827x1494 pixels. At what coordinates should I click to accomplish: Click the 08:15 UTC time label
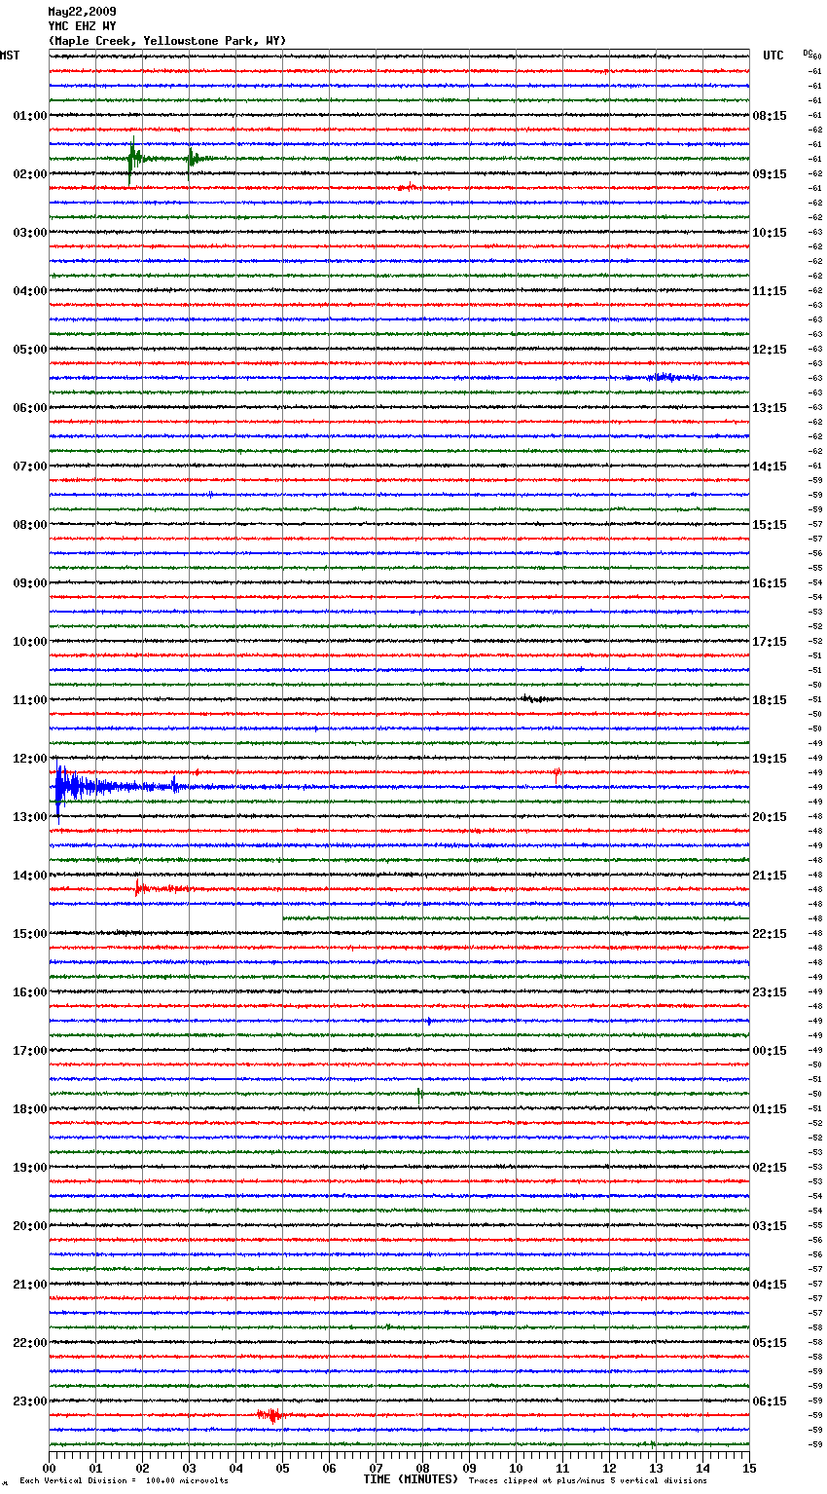[x=770, y=116]
